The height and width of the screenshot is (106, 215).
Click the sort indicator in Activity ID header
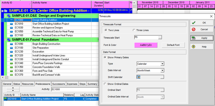pos(31,4)
